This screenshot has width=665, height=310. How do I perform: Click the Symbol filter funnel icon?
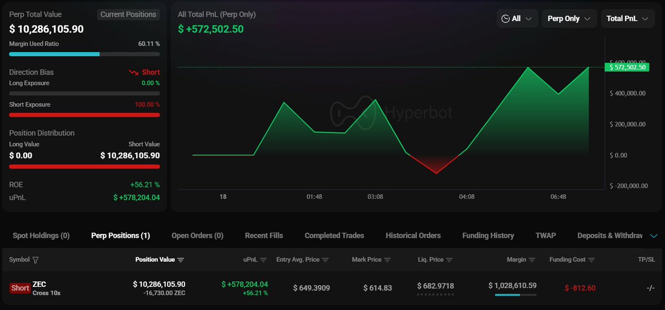36,260
